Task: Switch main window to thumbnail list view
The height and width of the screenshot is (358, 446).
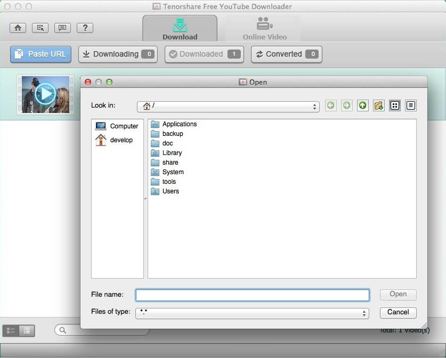Action: coord(11,331)
